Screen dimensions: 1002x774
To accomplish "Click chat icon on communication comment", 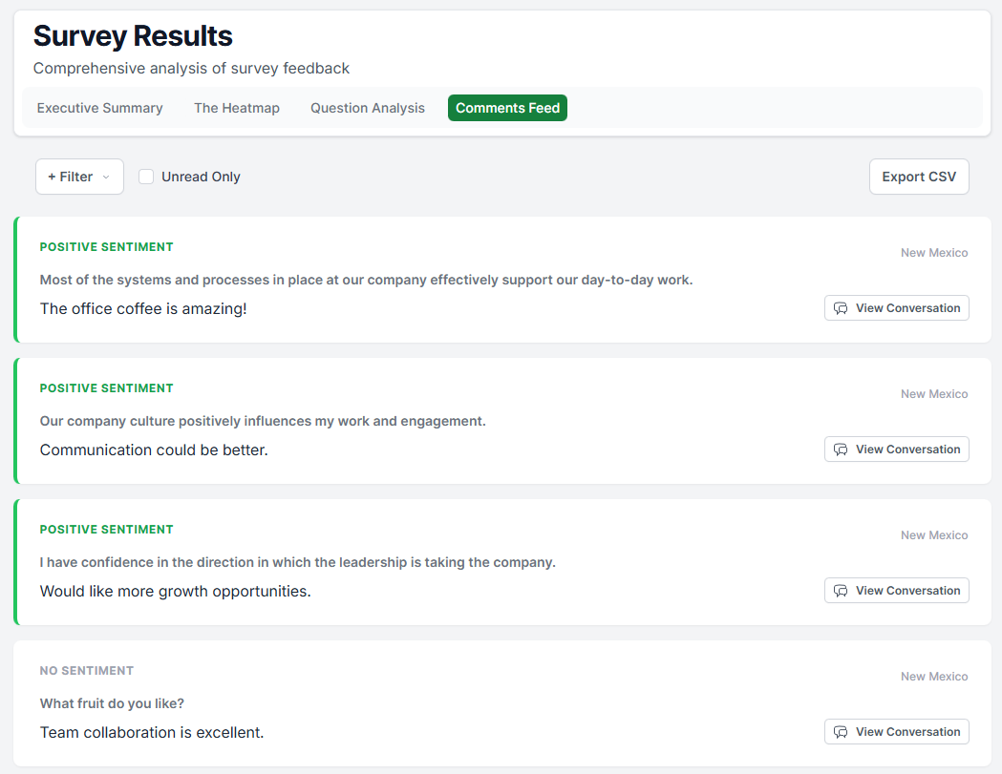I will (841, 450).
